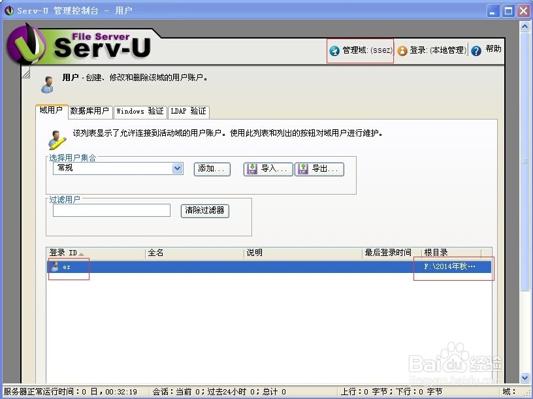This screenshot has height=399, width=533.
Task: Switch to the 域用户 tab
Action: pos(50,111)
